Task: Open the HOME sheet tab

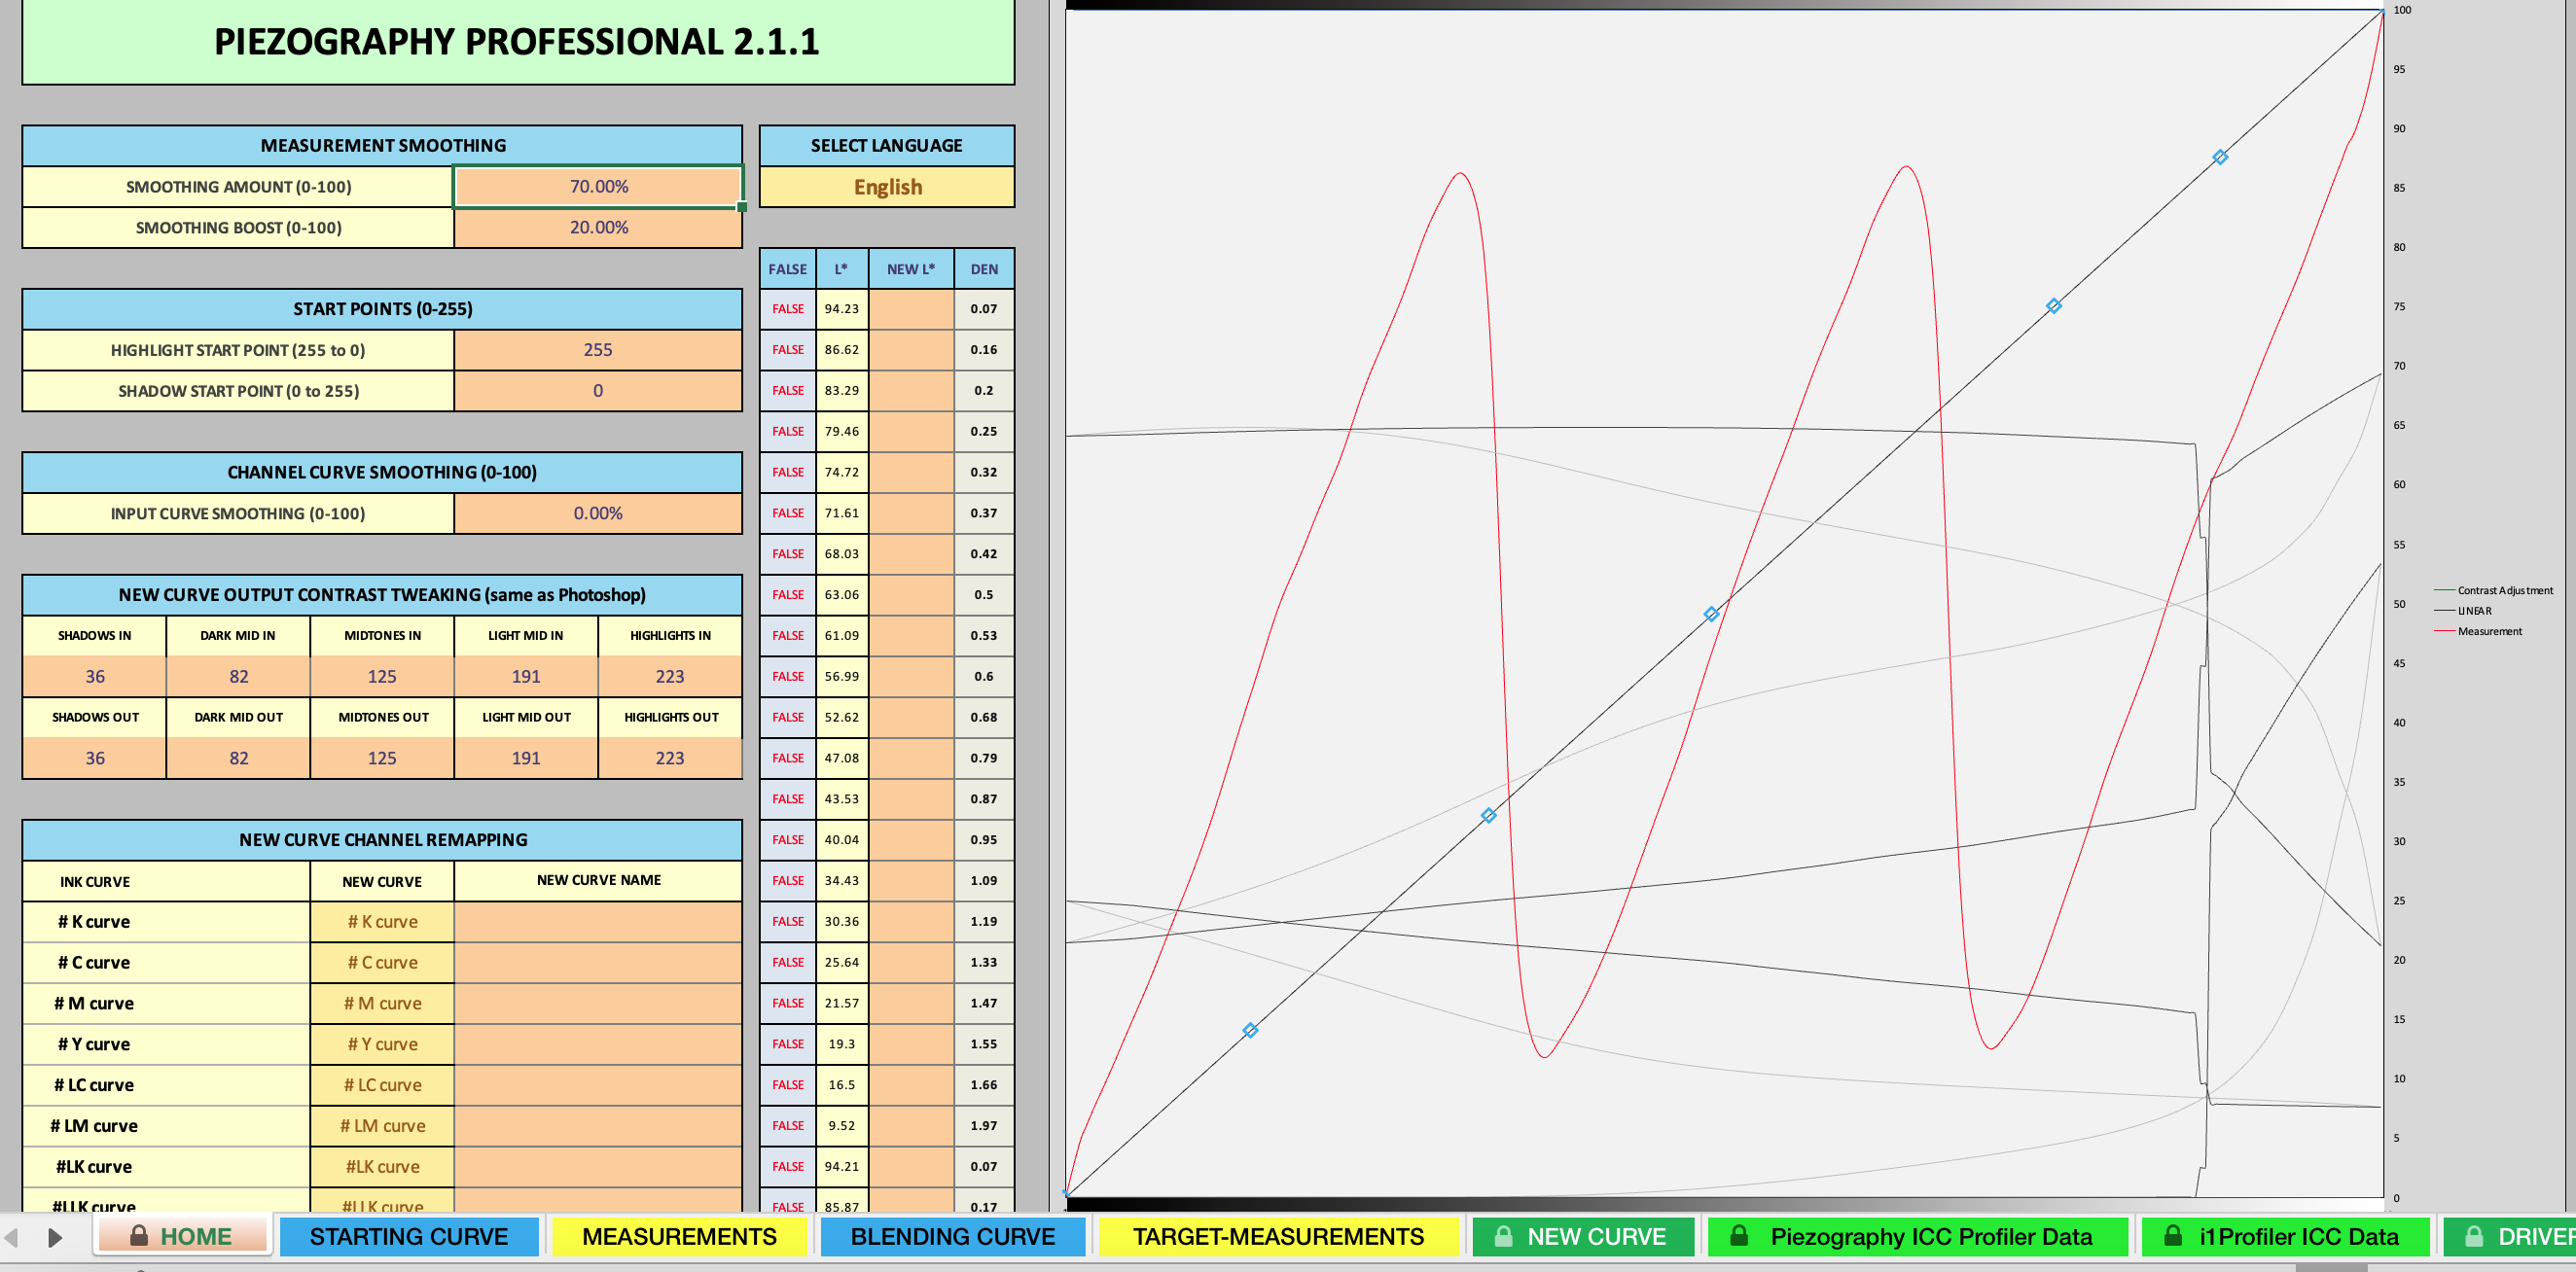Action: (183, 1236)
